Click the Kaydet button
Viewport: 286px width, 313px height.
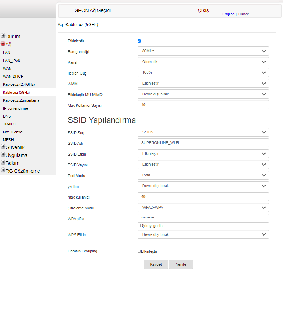click(156, 264)
